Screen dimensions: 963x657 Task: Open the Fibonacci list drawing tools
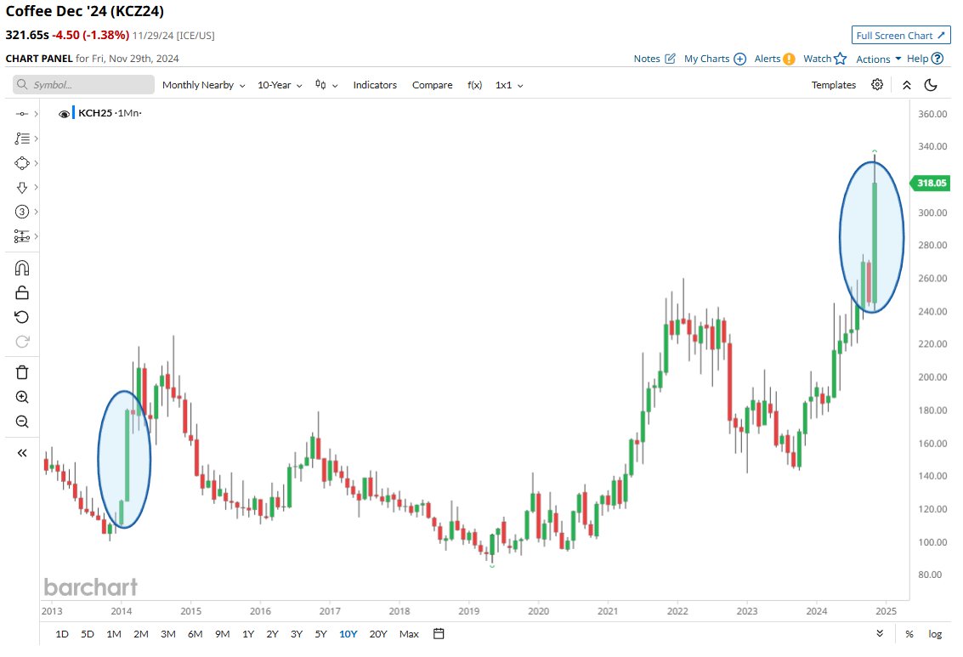[x=22, y=139]
